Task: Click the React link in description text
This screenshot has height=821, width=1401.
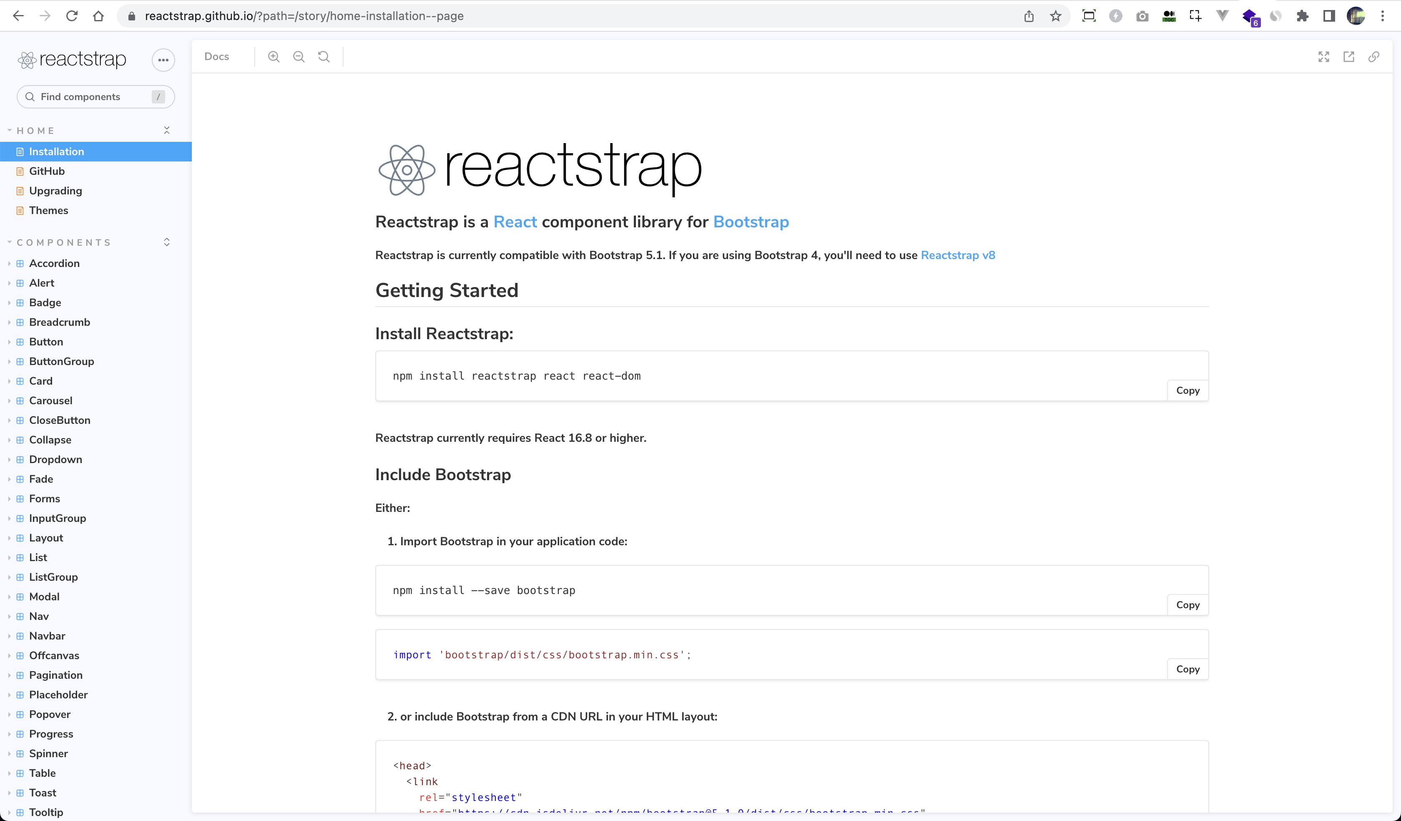Action: pyautogui.click(x=515, y=222)
